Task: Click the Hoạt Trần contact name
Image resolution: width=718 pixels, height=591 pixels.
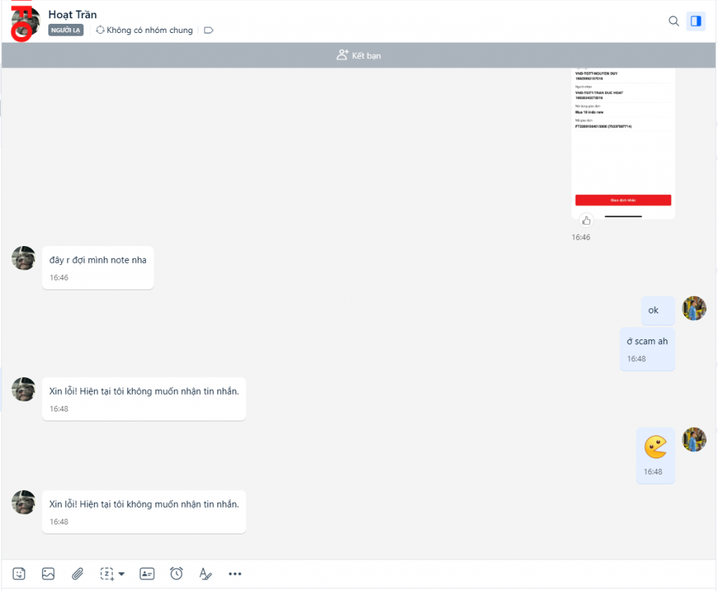Action: [x=73, y=15]
